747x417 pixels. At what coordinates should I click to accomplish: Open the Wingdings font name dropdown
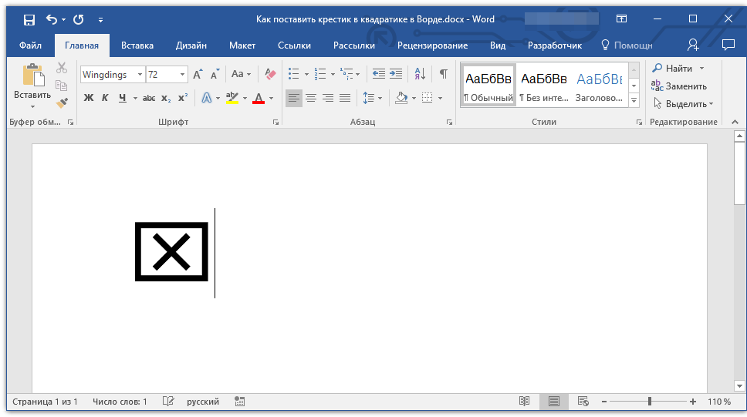[140, 75]
